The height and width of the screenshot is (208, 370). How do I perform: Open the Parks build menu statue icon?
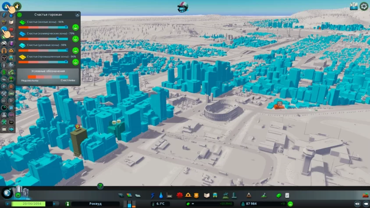pos(226,195)
